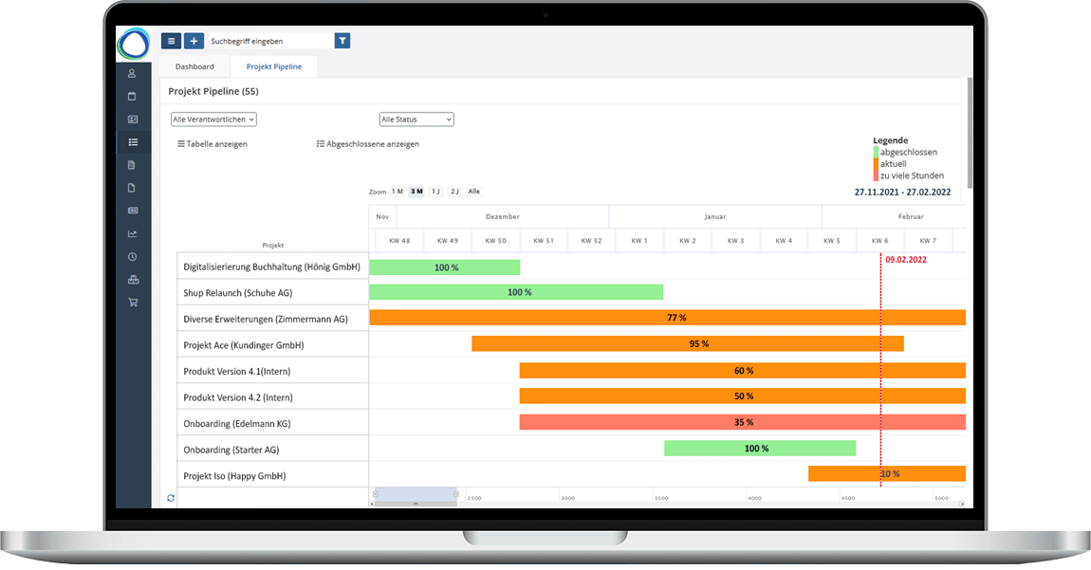The width and height of the screenshot is (1091, 570).
Task: Click the Onboarding (Starter AG) row
Action: [272, 450]
